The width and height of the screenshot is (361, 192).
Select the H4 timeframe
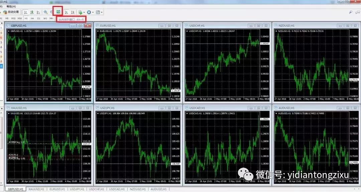click(32, 18)
